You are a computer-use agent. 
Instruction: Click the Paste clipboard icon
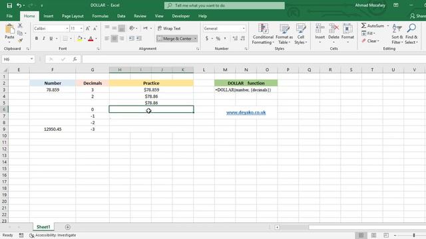click(9, 29)
